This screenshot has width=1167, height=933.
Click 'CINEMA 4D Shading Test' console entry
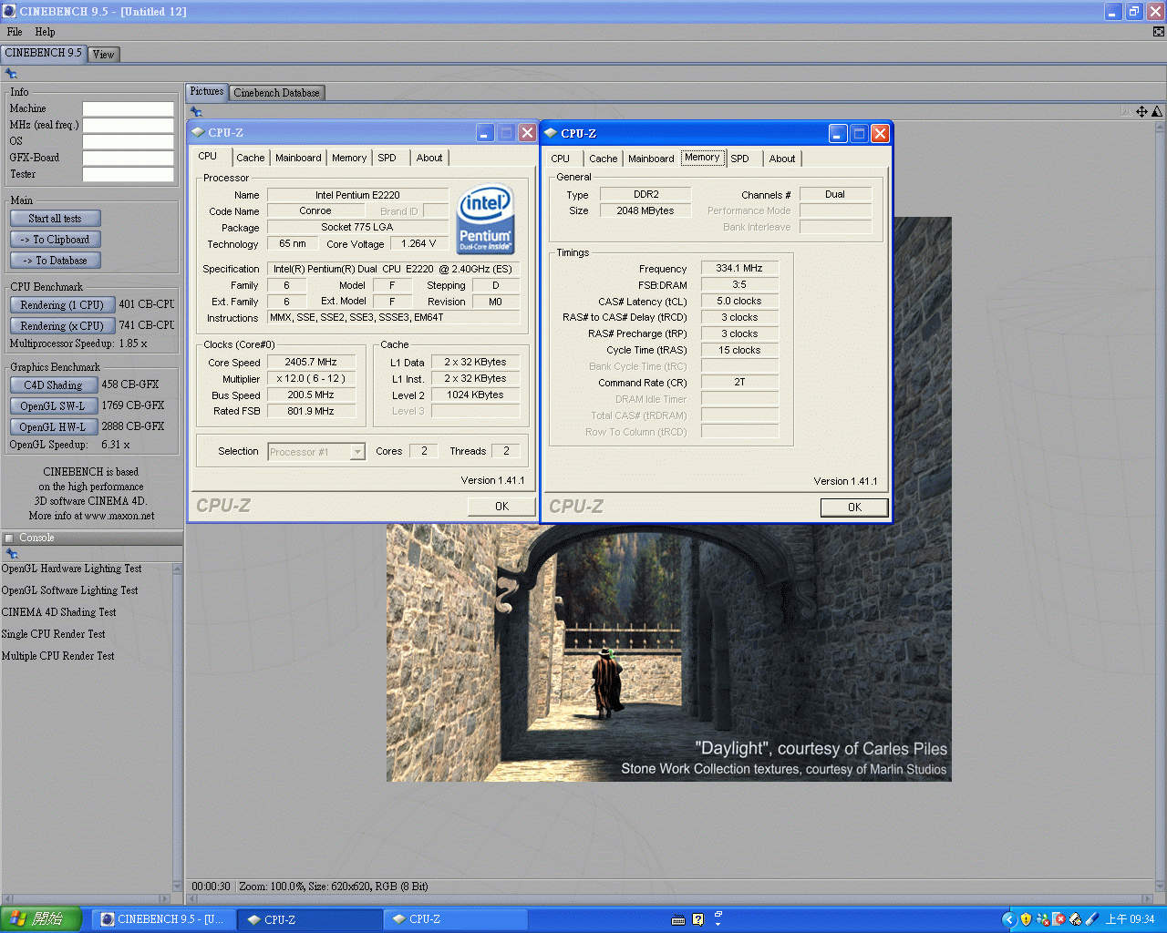[x=59, y=612]
